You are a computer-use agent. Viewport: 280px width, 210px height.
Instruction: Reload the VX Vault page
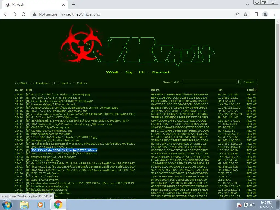(24, 14)
